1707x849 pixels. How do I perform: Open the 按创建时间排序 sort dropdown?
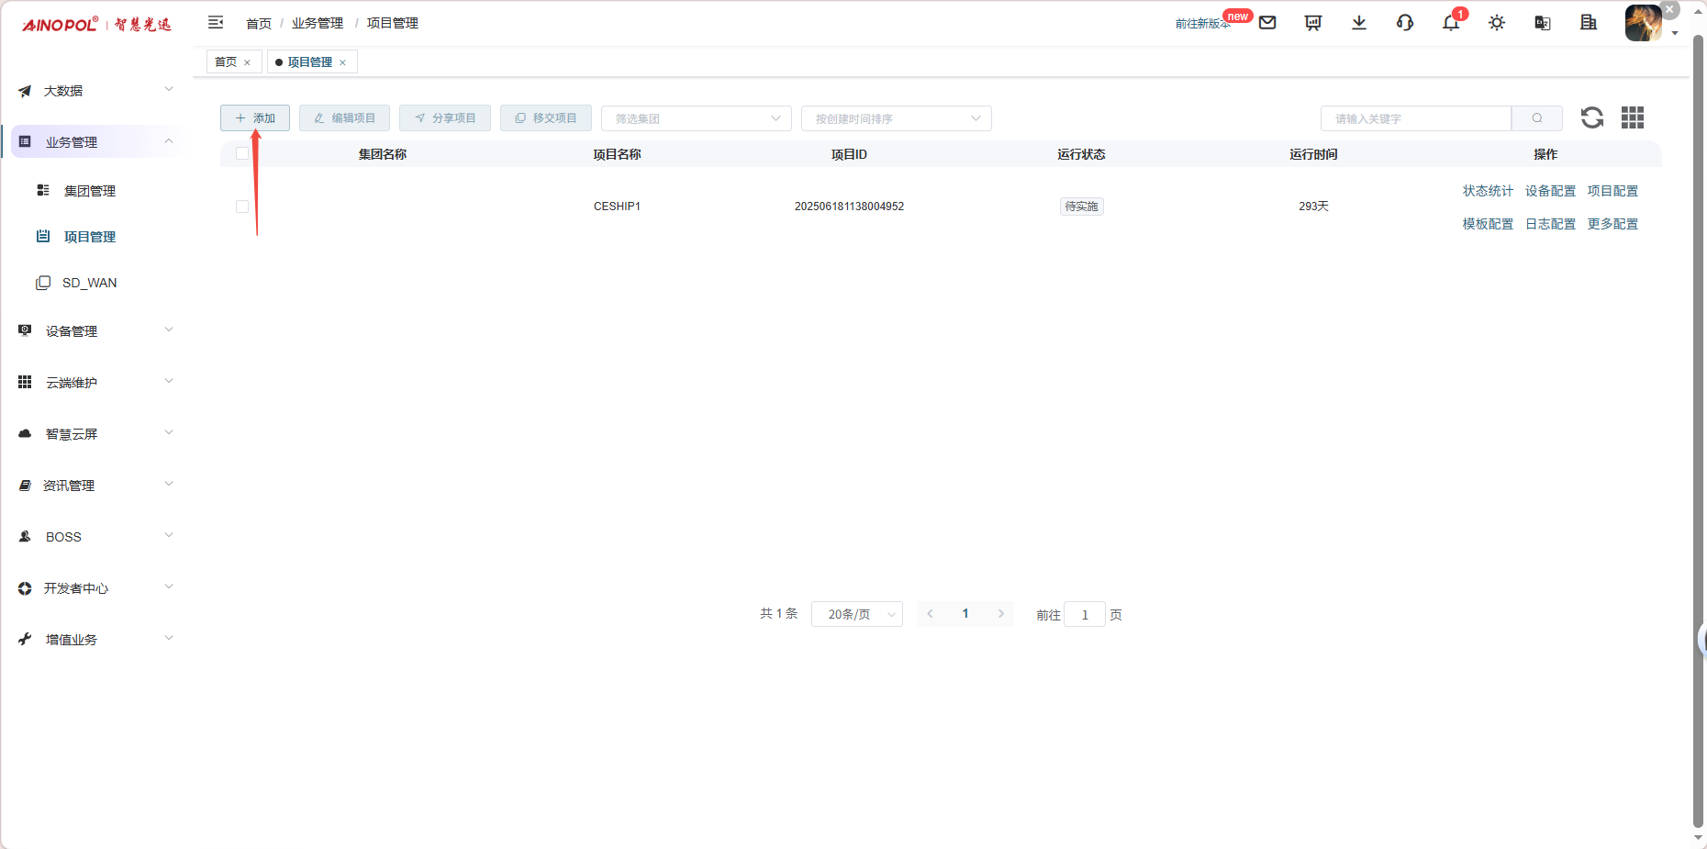pyautogui.click(x=896, y=118)
